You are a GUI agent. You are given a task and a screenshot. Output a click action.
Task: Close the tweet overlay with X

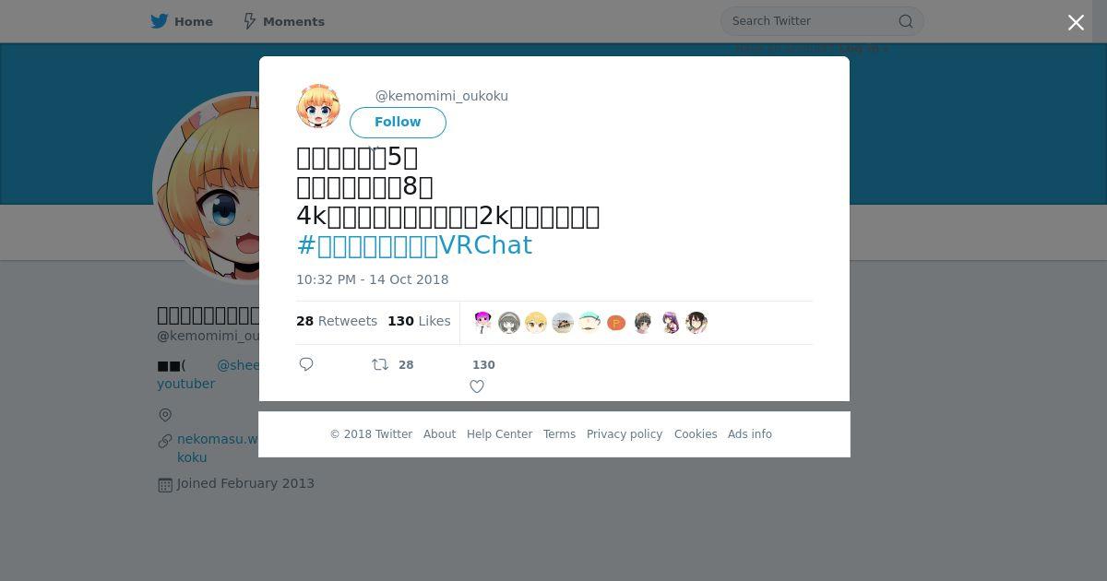pyautogui.click(x=1076, y=22)
